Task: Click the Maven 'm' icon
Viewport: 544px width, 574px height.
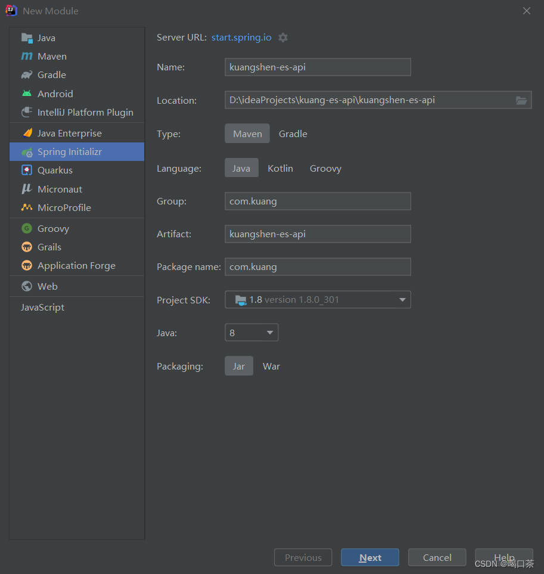Action: pos(27,56)
